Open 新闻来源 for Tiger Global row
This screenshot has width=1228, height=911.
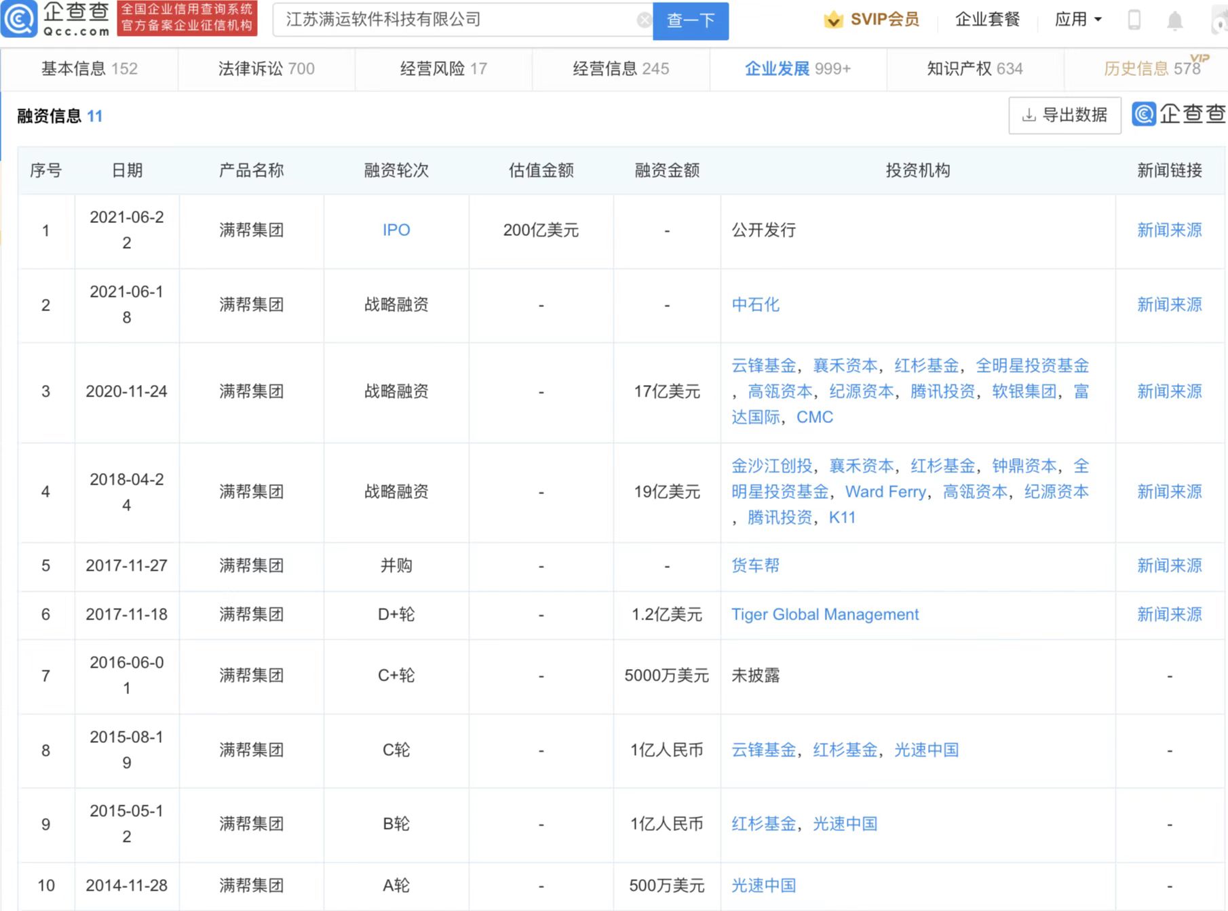point(1170,615)
